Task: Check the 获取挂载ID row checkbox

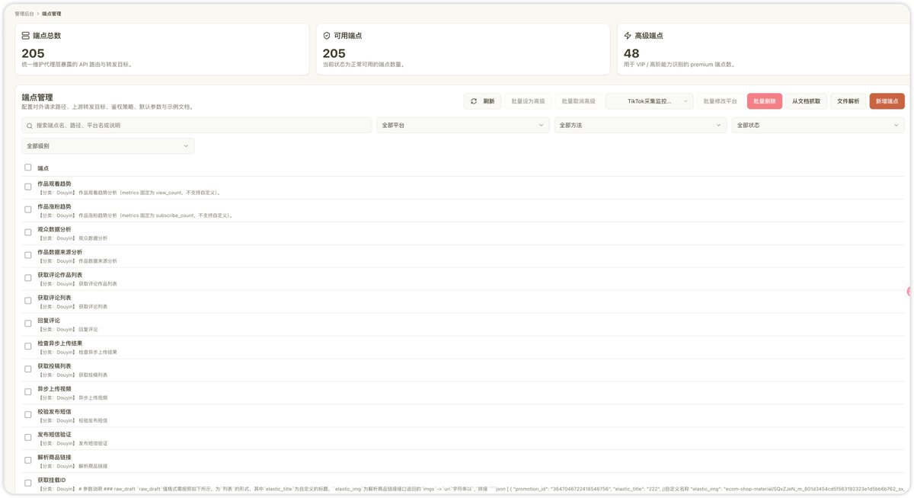Action: 28,483
